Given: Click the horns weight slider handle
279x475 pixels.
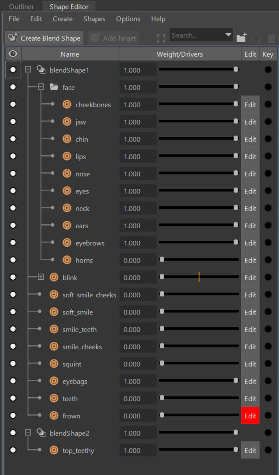Looking at the screenshot, I should click(x=162, y=260).
